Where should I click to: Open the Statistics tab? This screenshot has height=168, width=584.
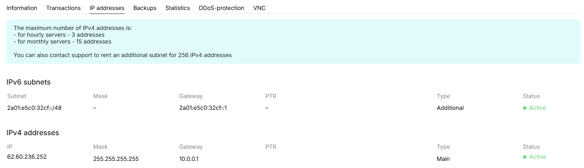point(178,8)
